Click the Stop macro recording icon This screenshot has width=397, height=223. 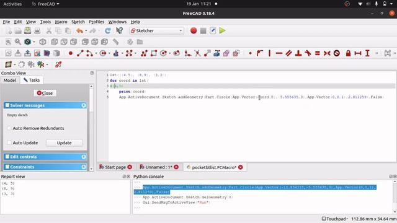(x=203, y=30)
